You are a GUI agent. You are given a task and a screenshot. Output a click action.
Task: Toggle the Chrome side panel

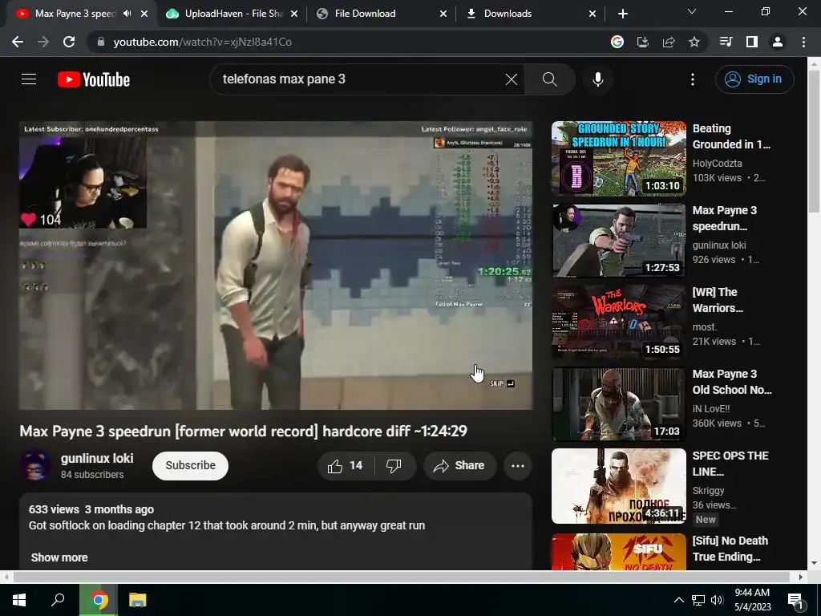click(x=752, y=42)
